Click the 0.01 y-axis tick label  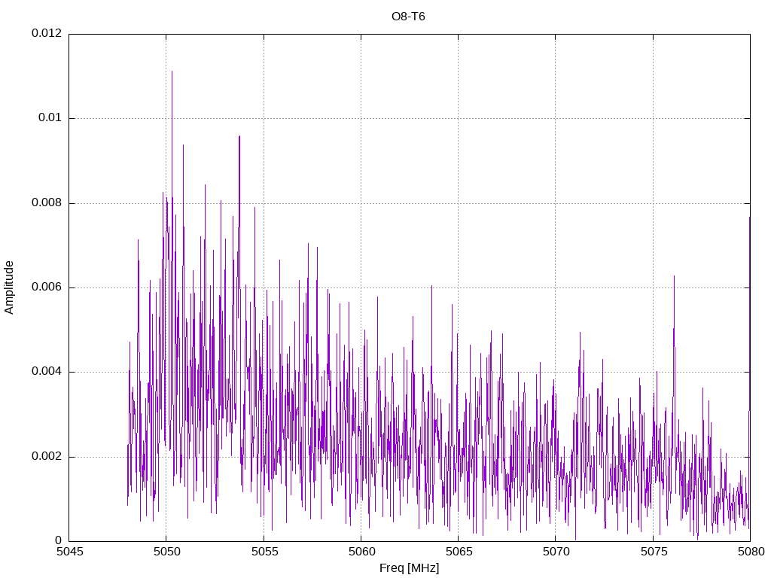[x=50, y=118]
